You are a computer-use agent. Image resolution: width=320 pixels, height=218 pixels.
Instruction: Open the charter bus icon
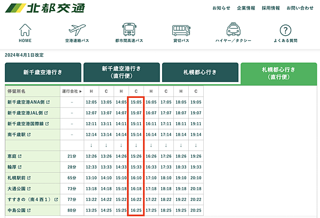pyautogui.click(x=181, y=30)
